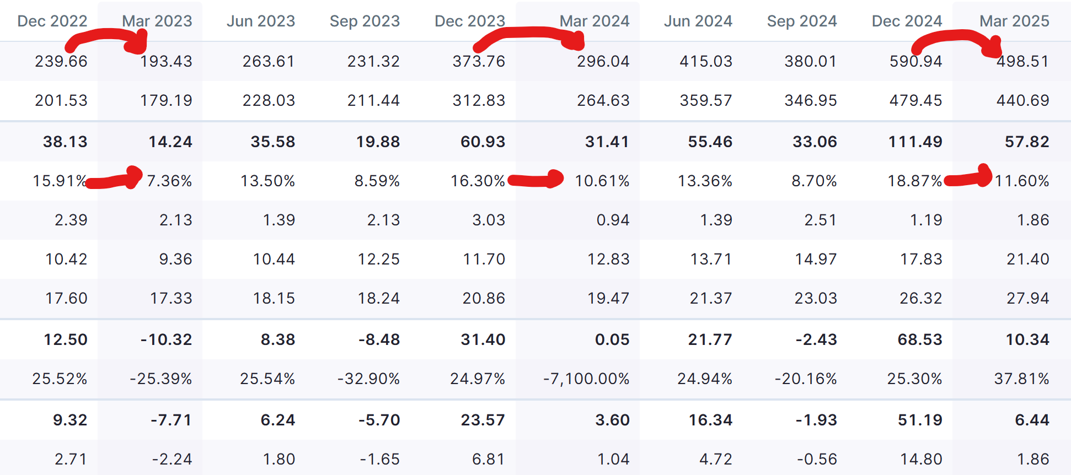Select the Mar 2023 column header
1071x475 pixels.
point(157,21)
